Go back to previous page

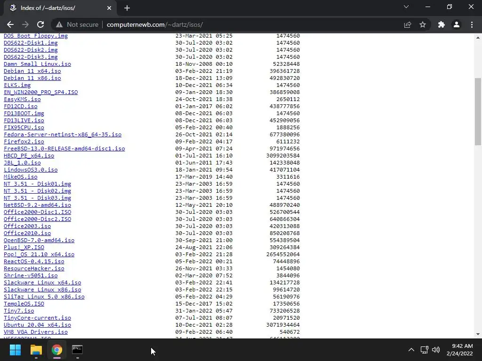(10, 24)
